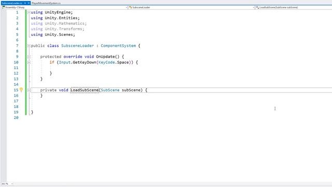Click the OnUpdate method name
Image resolution: width=332 pixels, height=187 pixels.
pyautogui.click(x=105, y=57)
